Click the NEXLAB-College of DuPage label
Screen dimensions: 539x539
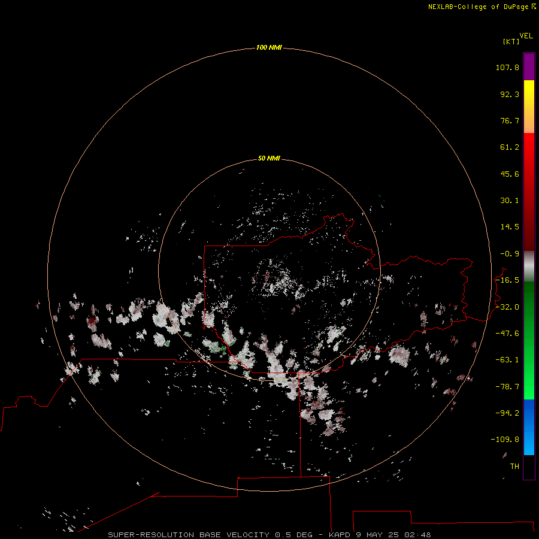478,7
